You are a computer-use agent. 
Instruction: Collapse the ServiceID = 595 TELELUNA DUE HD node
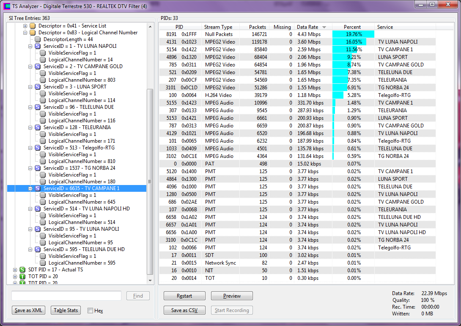tap(30, 249)
